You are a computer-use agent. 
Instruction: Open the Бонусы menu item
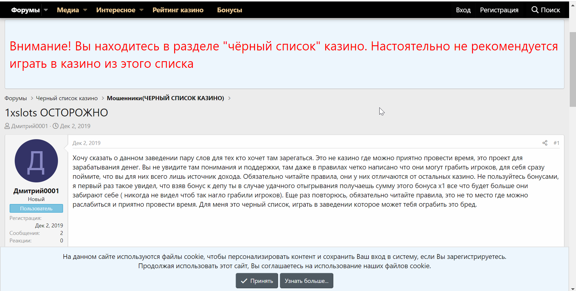[x=229, y=10]
